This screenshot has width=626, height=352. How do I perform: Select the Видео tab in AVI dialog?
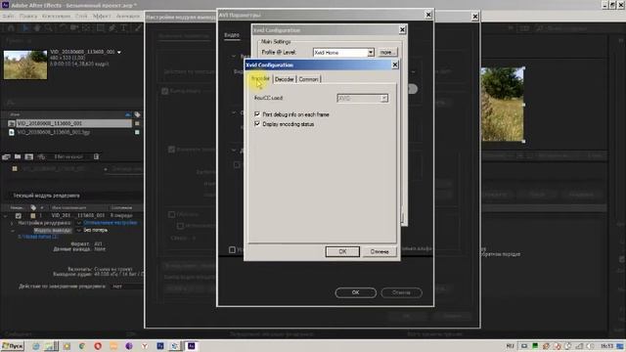(232, 35)
